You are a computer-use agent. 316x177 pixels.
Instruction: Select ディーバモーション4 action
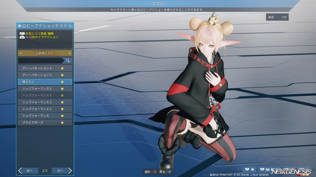tap(45, 68)
